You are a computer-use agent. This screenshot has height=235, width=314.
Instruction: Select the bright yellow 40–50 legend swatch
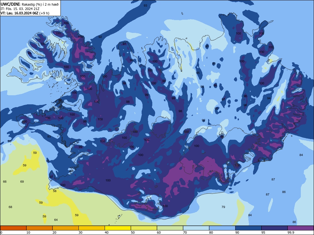118,228
